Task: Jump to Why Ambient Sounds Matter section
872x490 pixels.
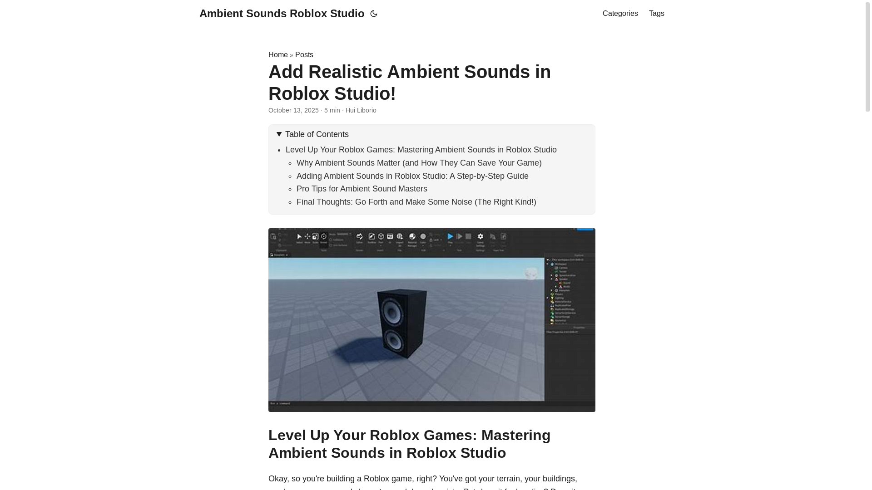Action: (x=419, y=163)
